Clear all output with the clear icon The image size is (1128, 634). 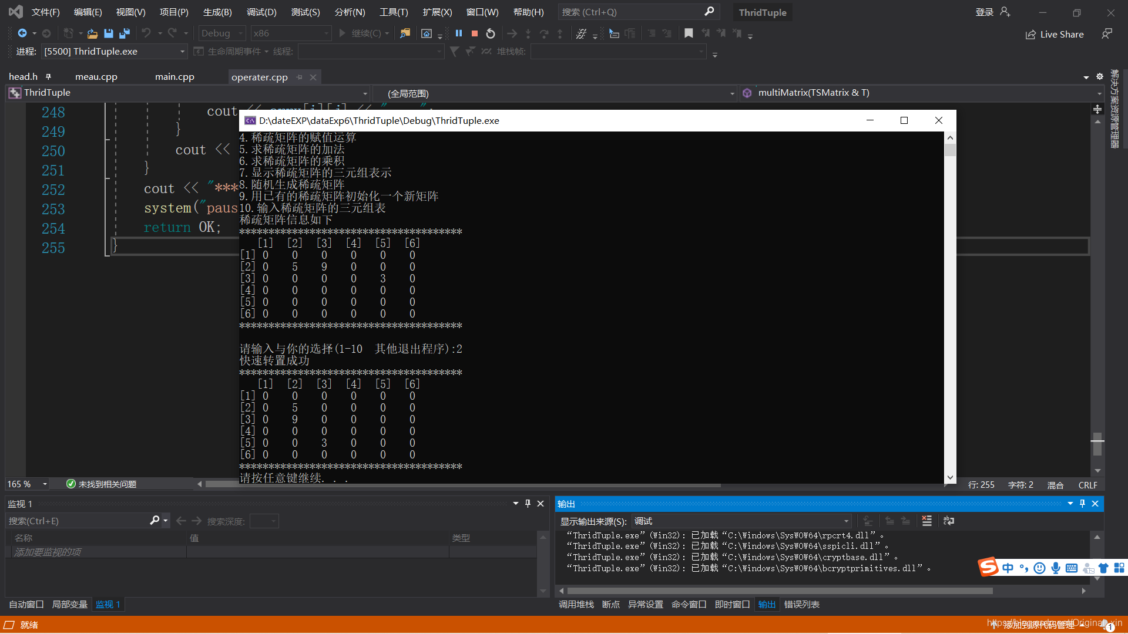(x=927, y=521)
